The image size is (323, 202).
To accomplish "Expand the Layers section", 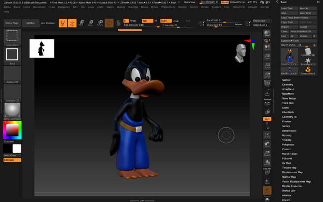I will pos(285,107).
